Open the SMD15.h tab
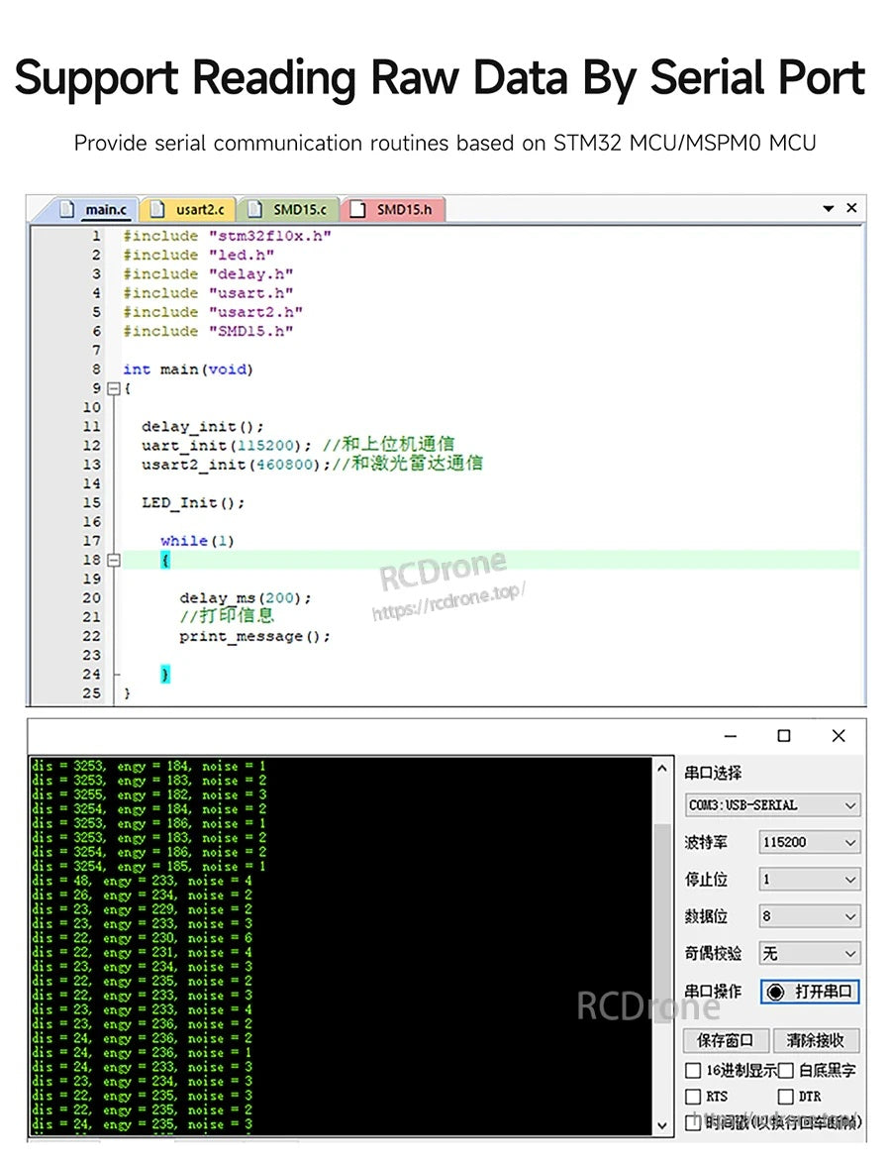Viewport: 891px width, 1162px height. (x=393, y=210)
